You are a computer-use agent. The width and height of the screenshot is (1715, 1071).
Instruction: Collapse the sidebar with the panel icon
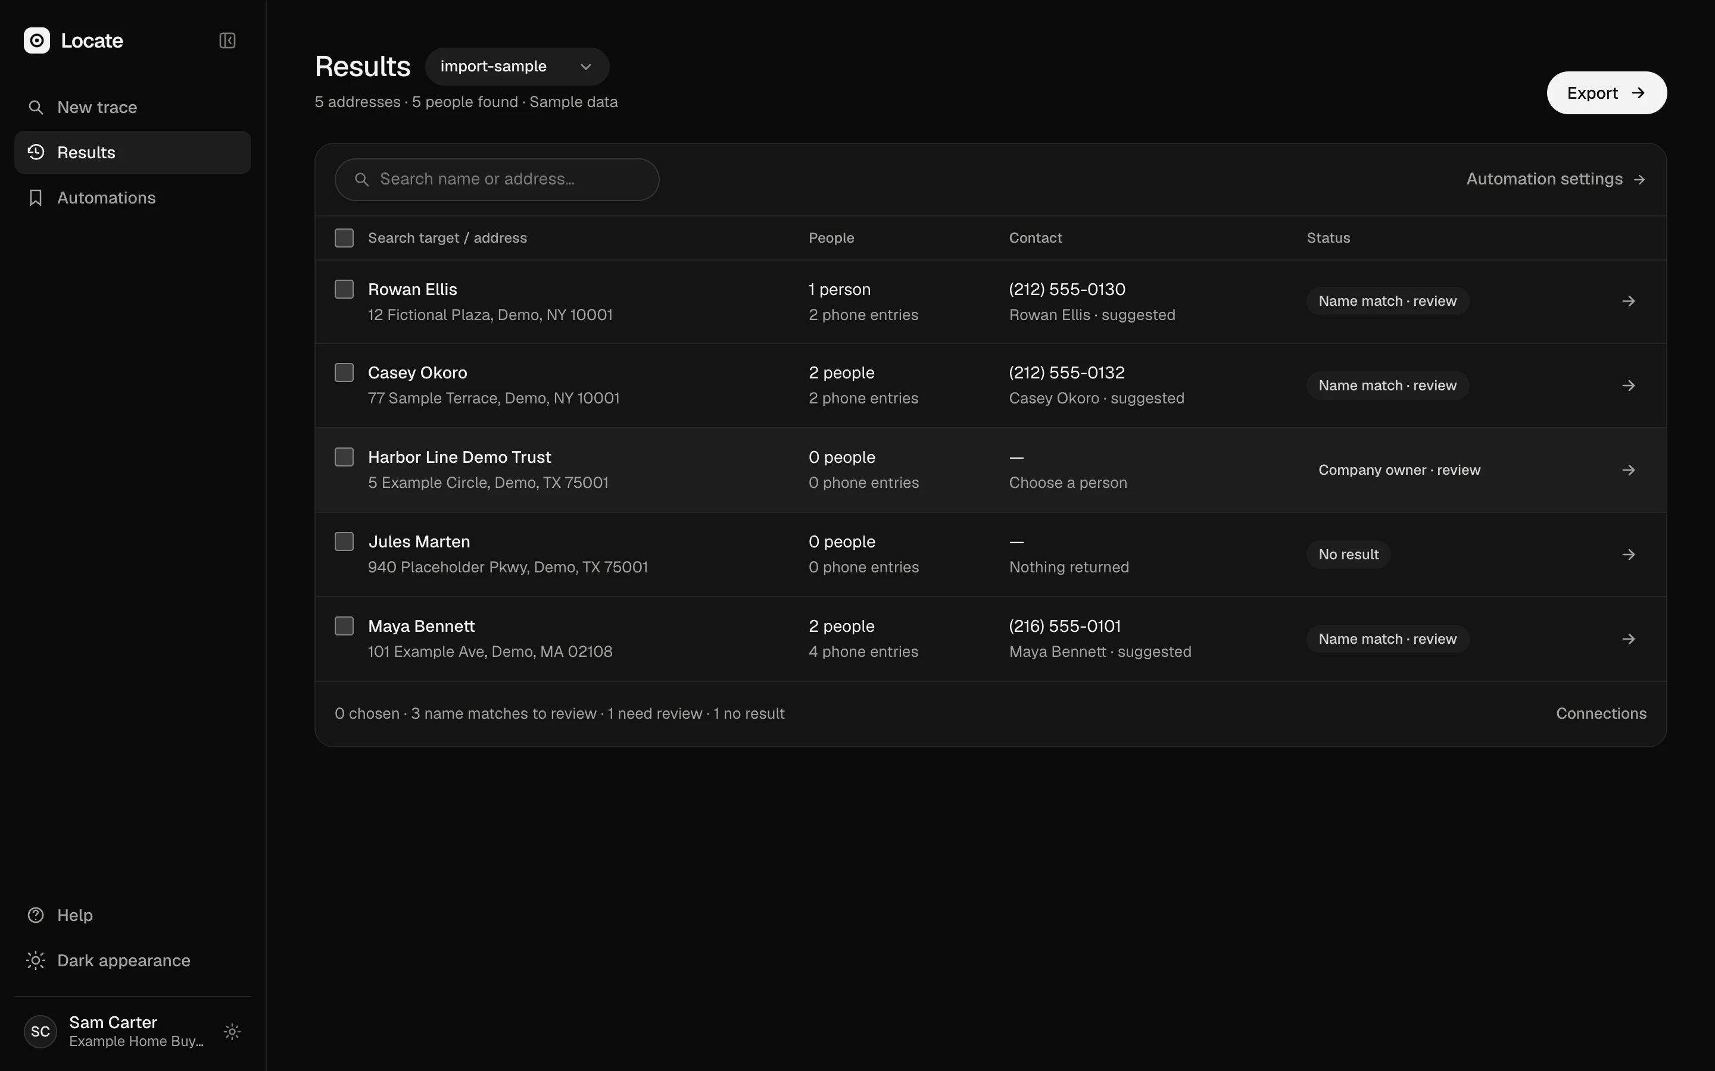227,40
